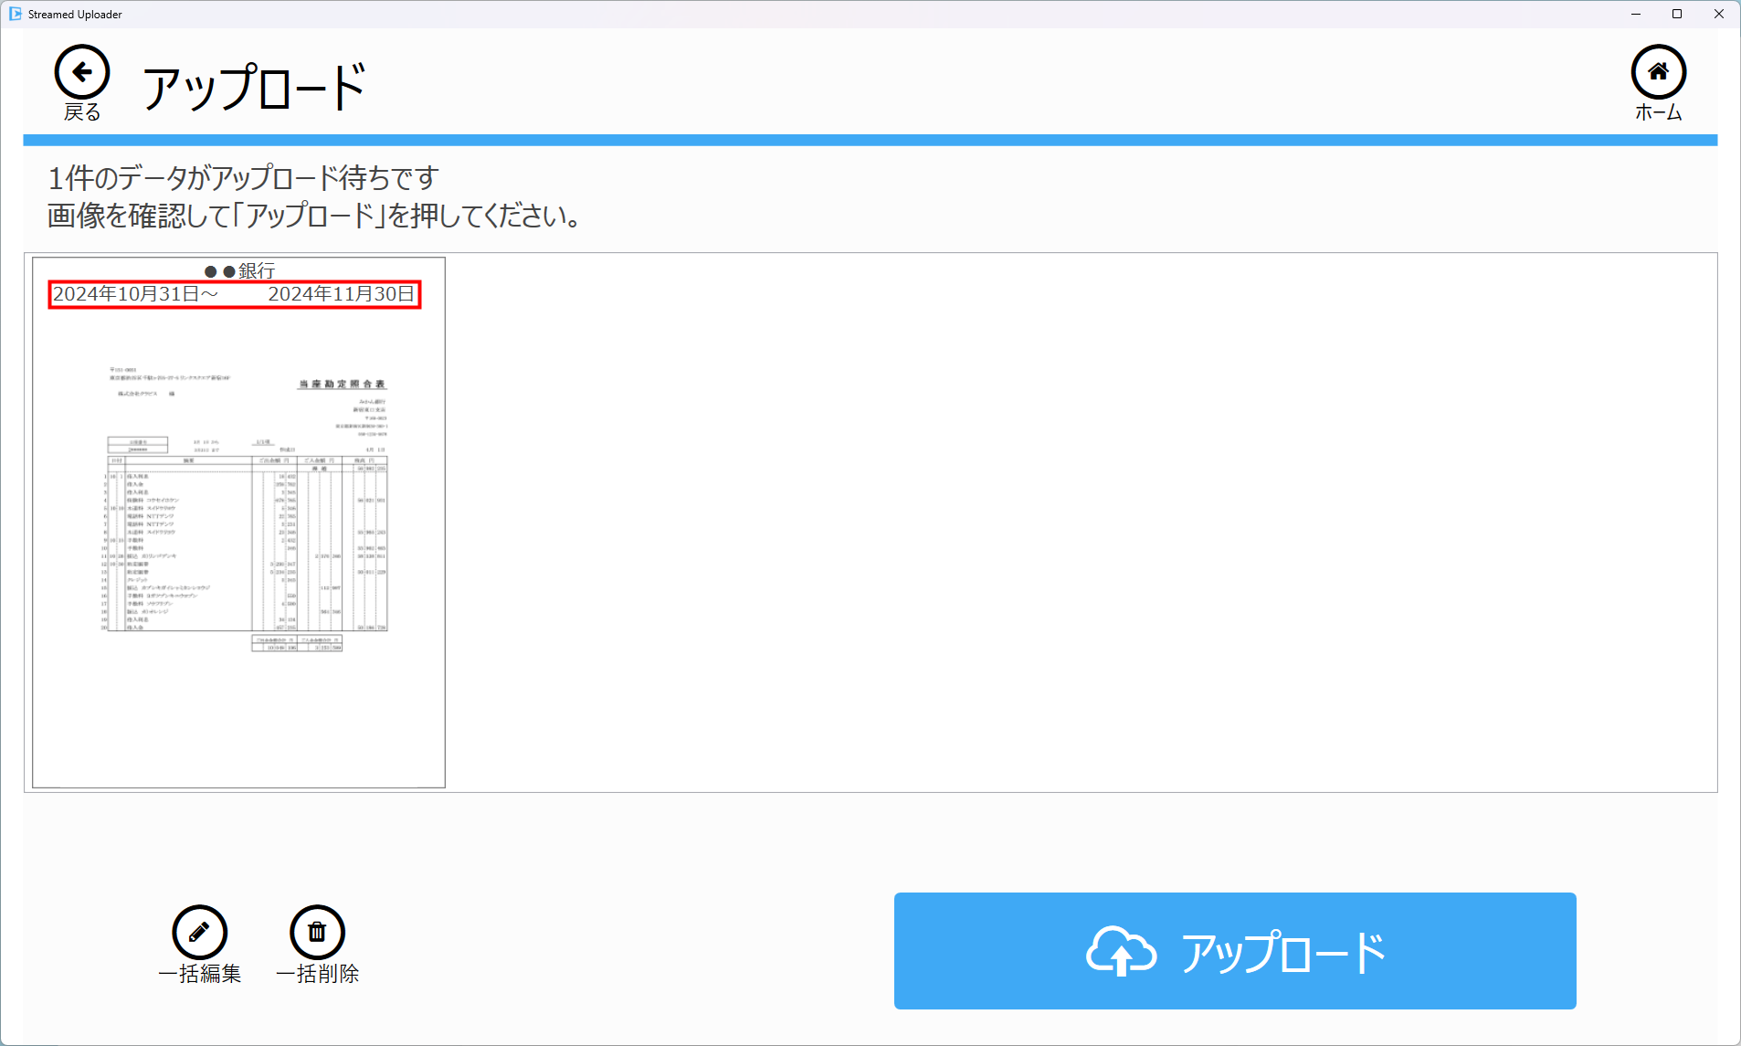Open bulk edit with the pencil icon
Screen dimensions: 1741x1046
199,932
